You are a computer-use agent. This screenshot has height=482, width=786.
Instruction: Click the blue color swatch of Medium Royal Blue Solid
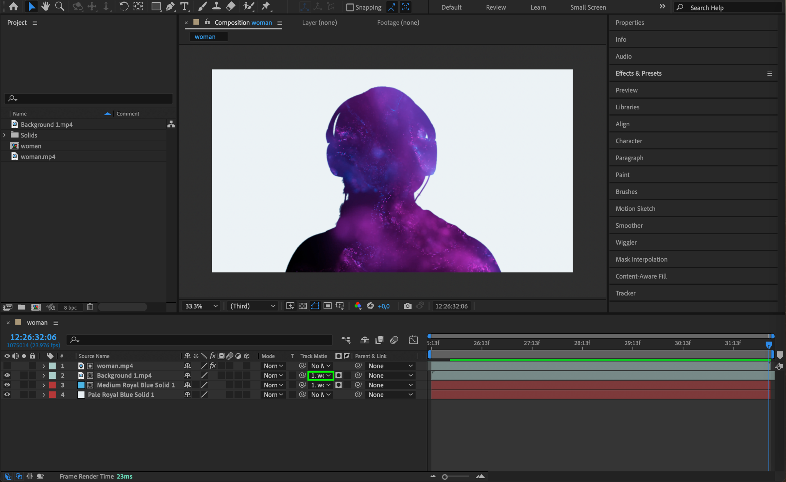81,385
